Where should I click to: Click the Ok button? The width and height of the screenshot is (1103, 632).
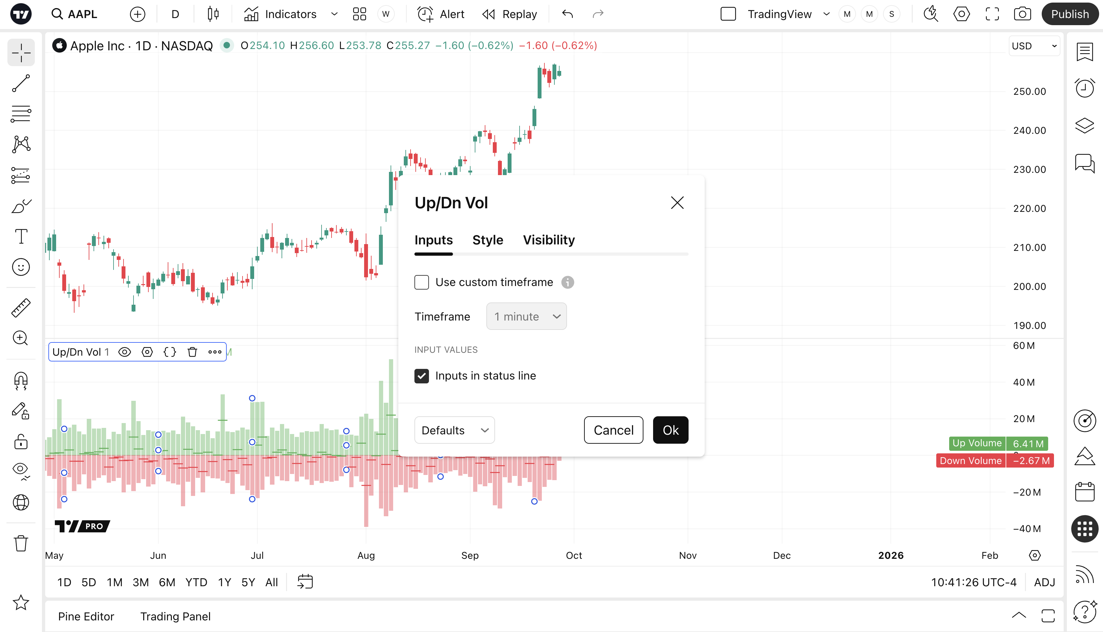[x=670, y=430]
